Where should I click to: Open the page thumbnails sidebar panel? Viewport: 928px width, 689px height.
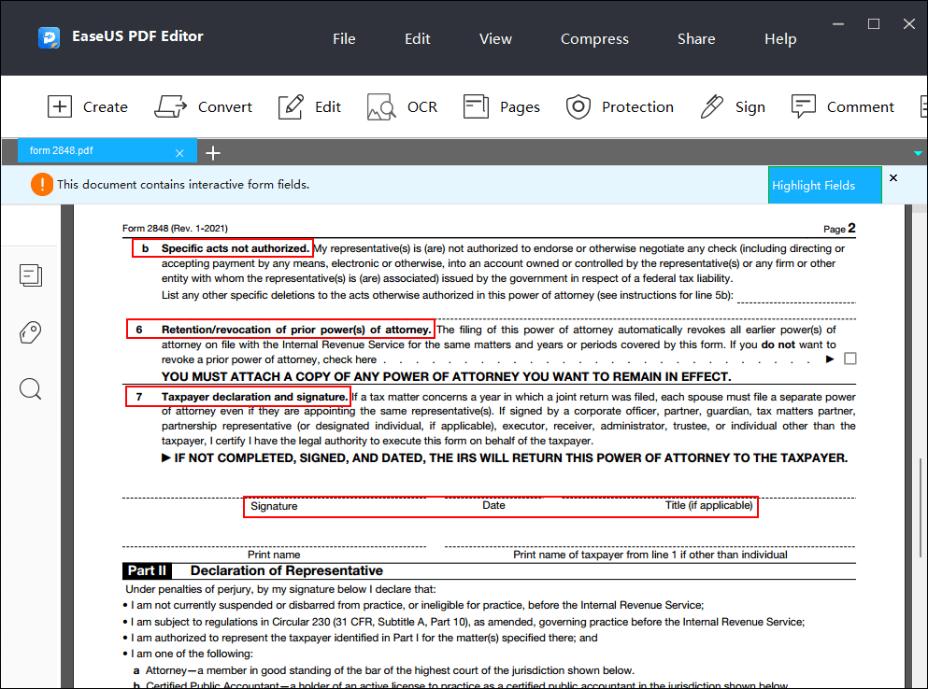point(30,275)
